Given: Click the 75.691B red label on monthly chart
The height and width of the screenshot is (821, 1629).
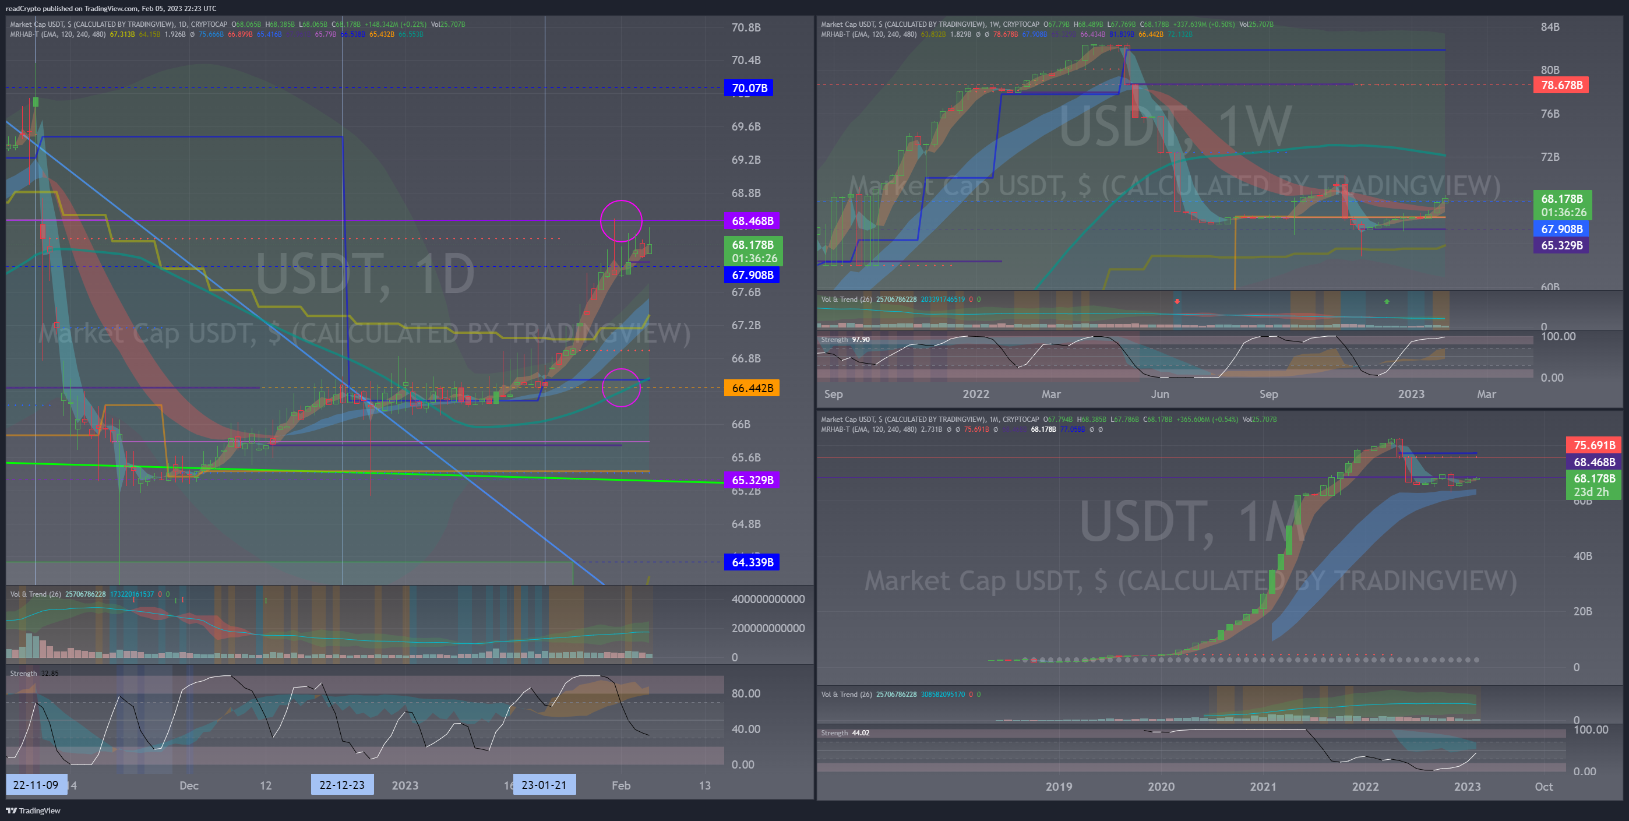Looking at the screenshot, I should coord(1593,445).
